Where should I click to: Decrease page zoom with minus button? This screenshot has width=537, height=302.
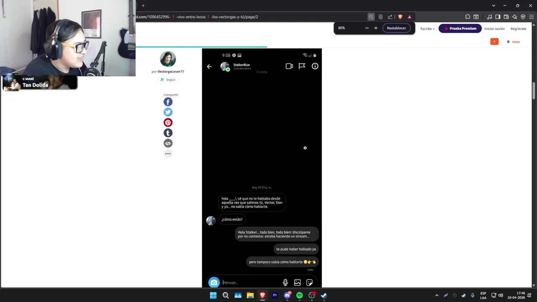click(367, 28)
